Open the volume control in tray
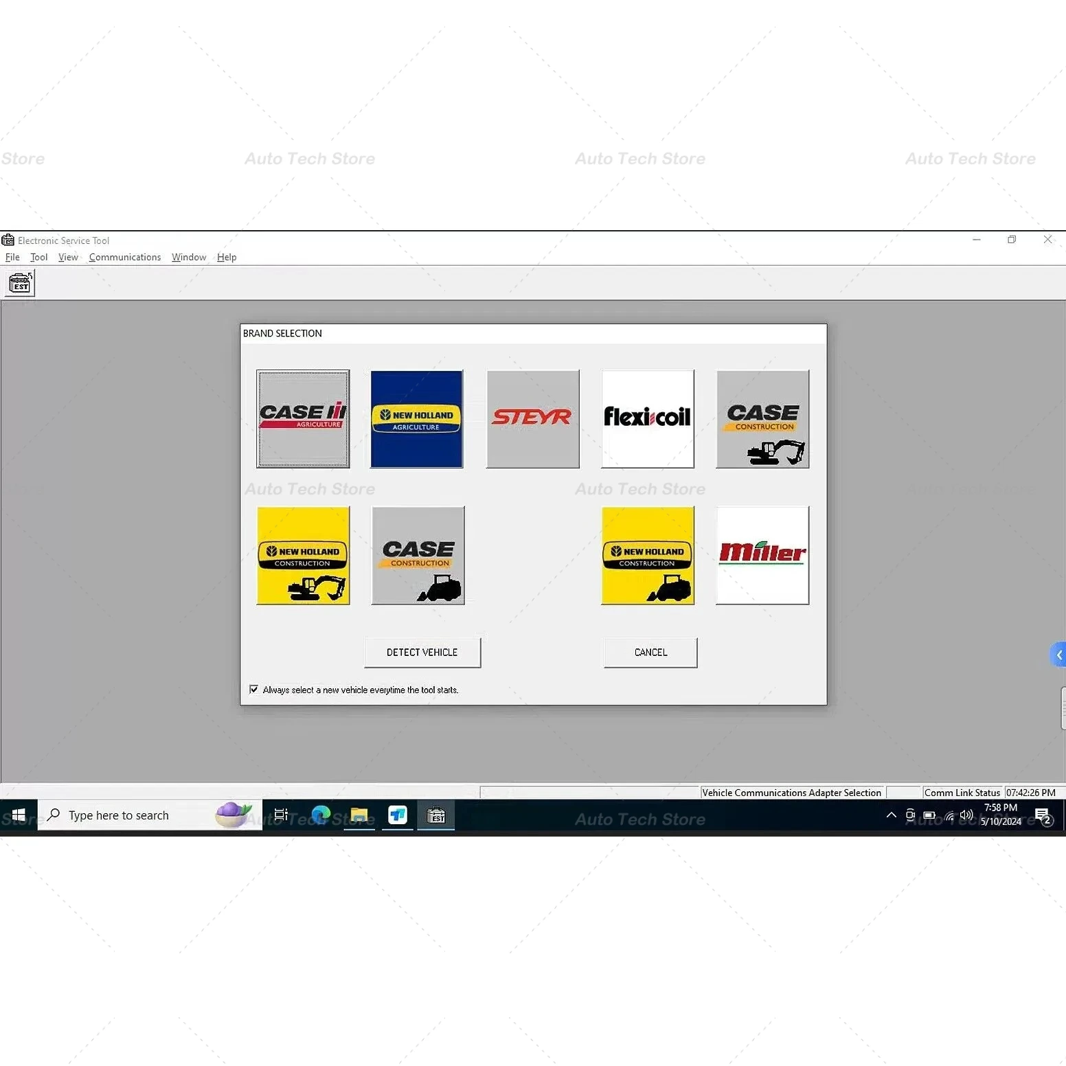Screen dimensions: 1066x1066 coord(967,815)
